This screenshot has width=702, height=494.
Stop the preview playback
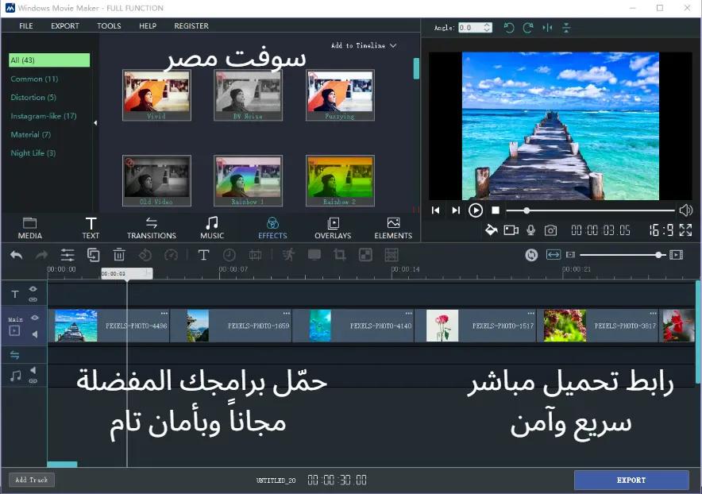pyautogui.click(x=496, y=210)
